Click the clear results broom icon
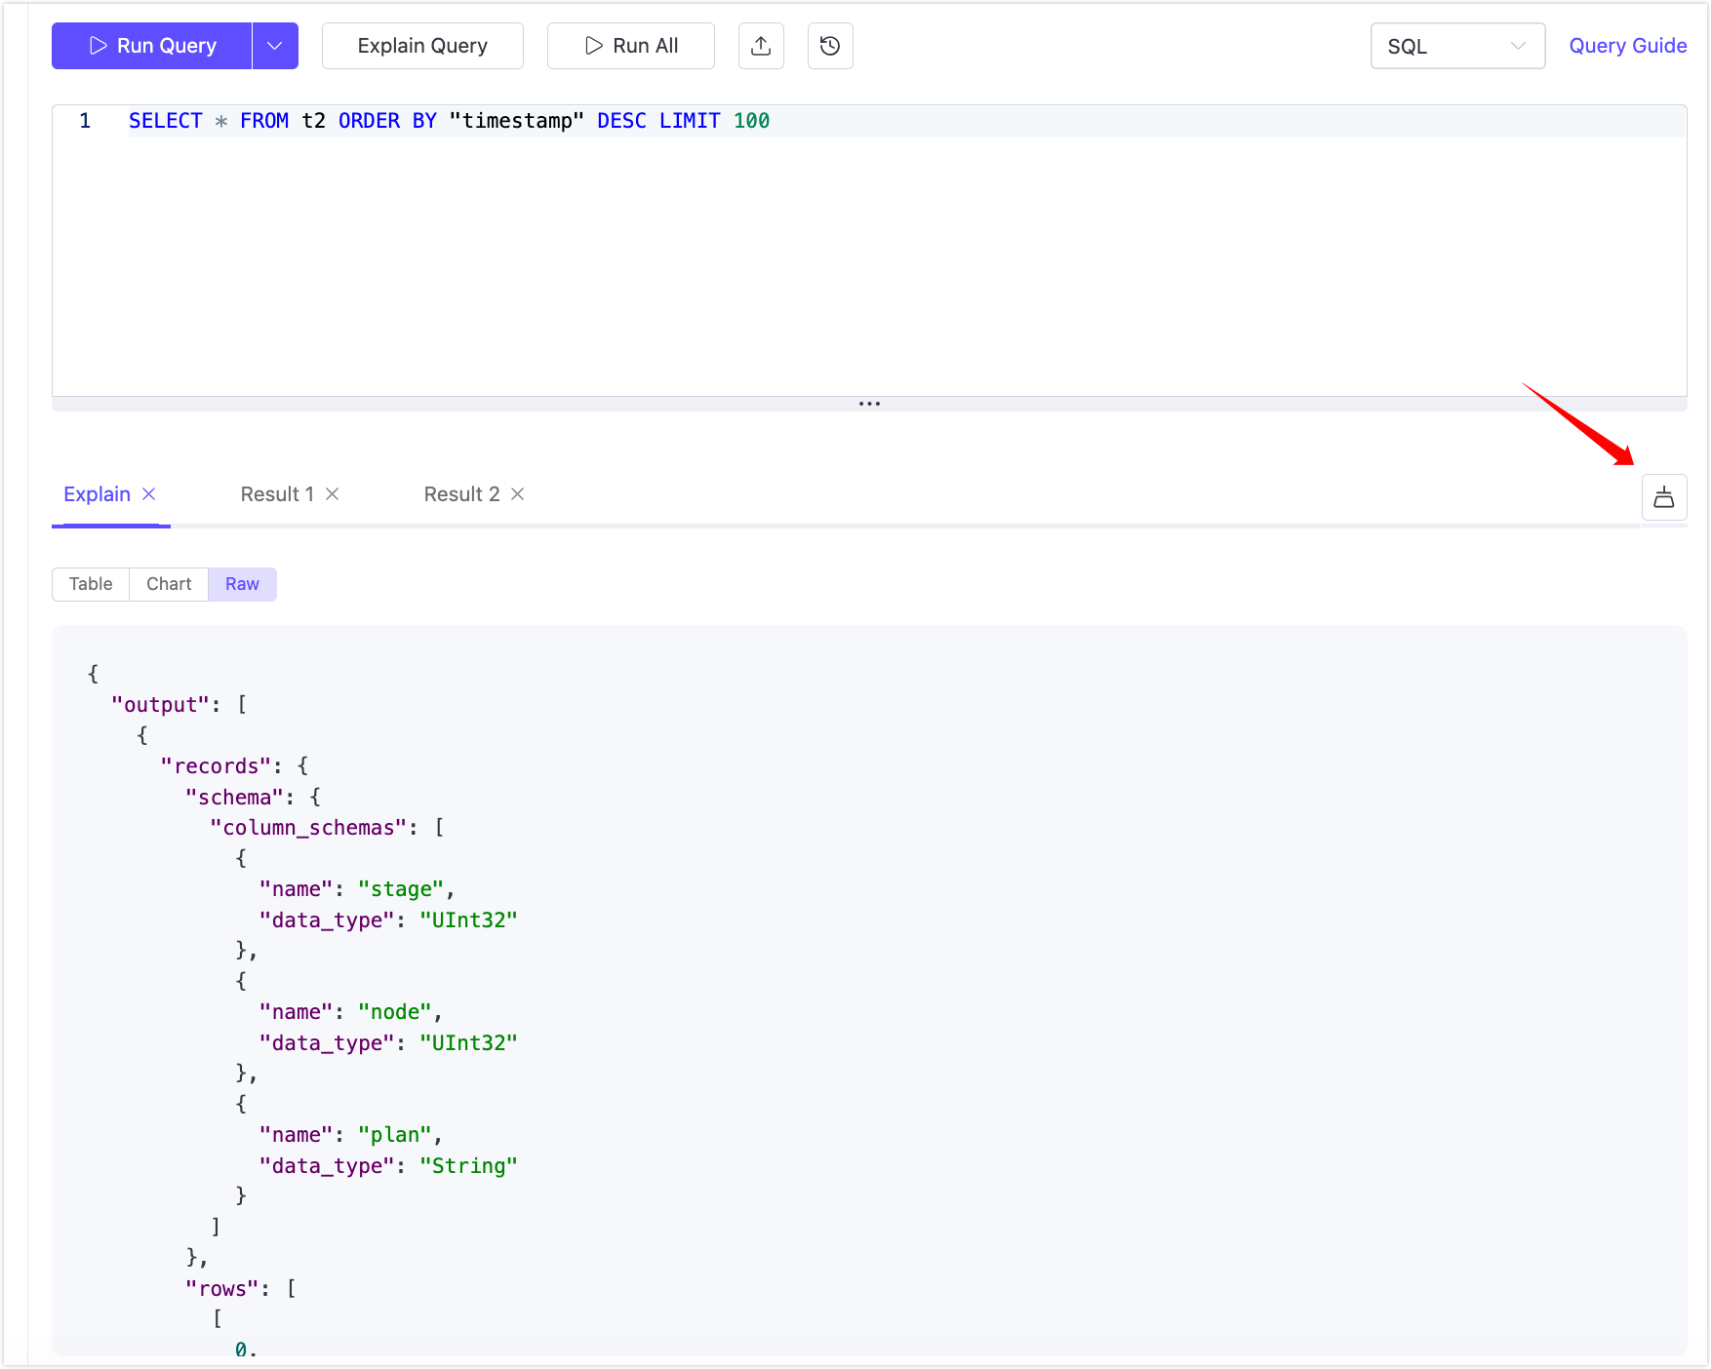This screenshot has width=1711, height=1369. click(x=1664, y=497)
